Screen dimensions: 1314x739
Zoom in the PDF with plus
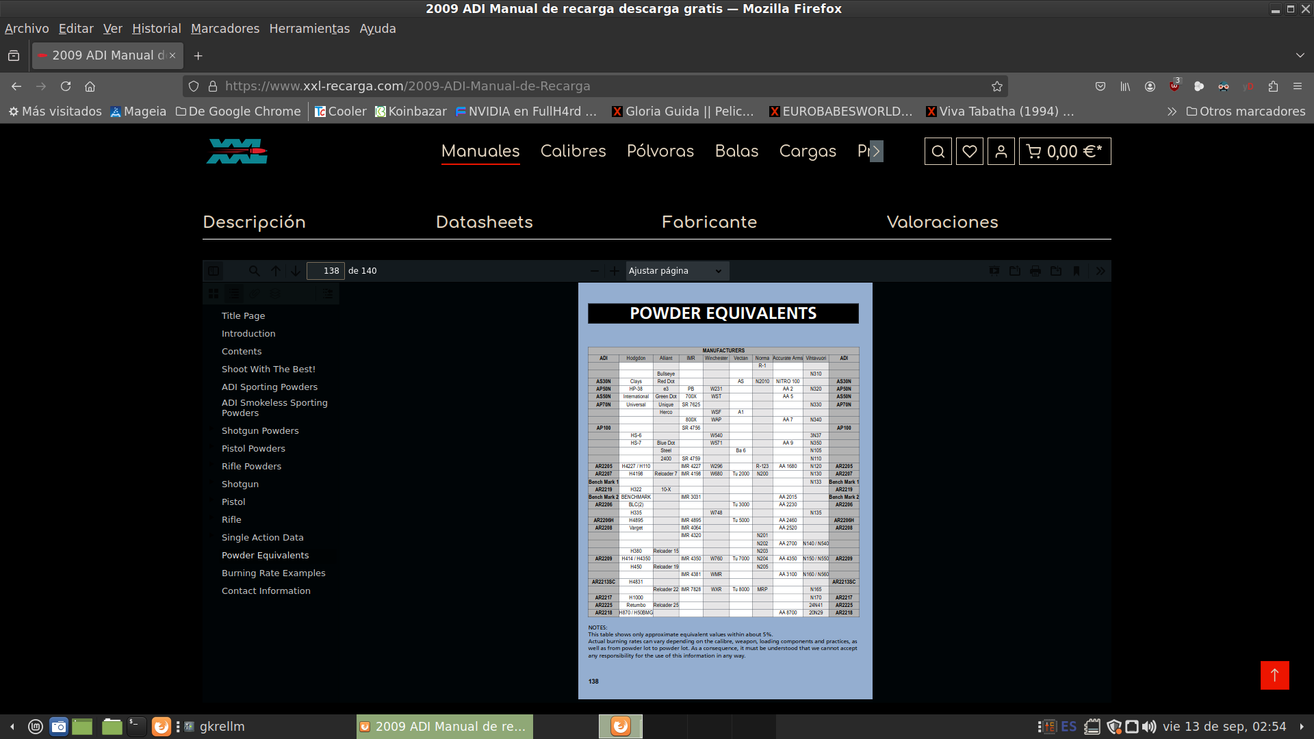[x=615, y=271]
